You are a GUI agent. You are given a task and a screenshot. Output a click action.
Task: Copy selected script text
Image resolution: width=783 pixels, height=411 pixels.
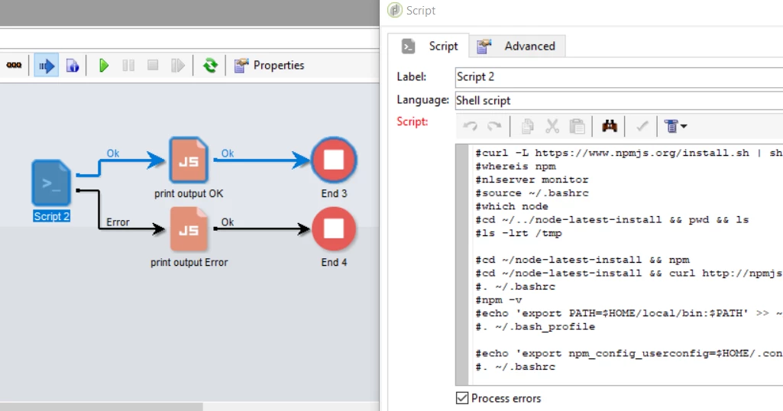click(x=527, y=126)
